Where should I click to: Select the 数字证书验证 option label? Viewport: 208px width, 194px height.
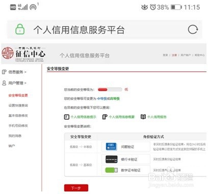pyautogui.click(x=131, y=170)
